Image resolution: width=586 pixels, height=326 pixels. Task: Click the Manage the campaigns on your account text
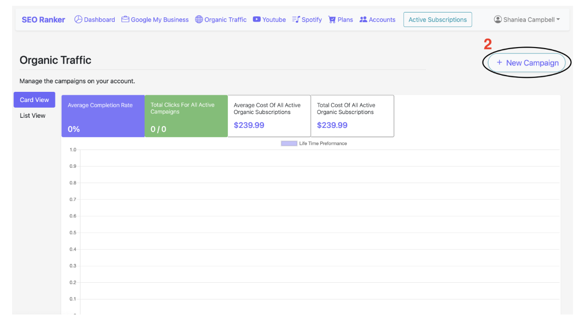point(77,81)
